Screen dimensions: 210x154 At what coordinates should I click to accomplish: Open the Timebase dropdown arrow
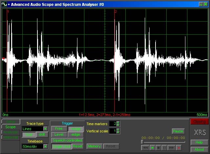point(45,146)
